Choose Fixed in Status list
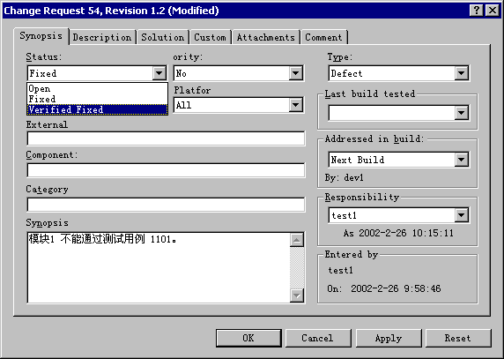Screen dimensions: 504x359 pyautogui.click(x=97, y=99)
